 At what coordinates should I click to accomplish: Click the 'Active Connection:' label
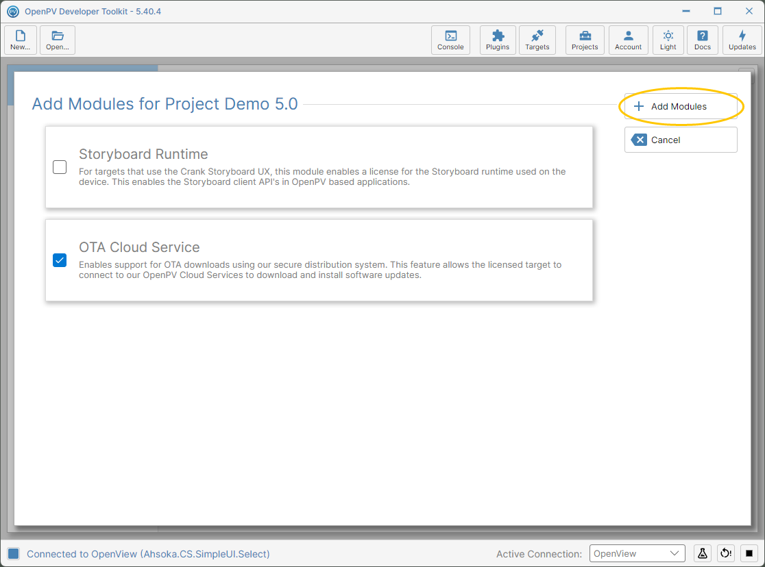[x=539, y=554]
